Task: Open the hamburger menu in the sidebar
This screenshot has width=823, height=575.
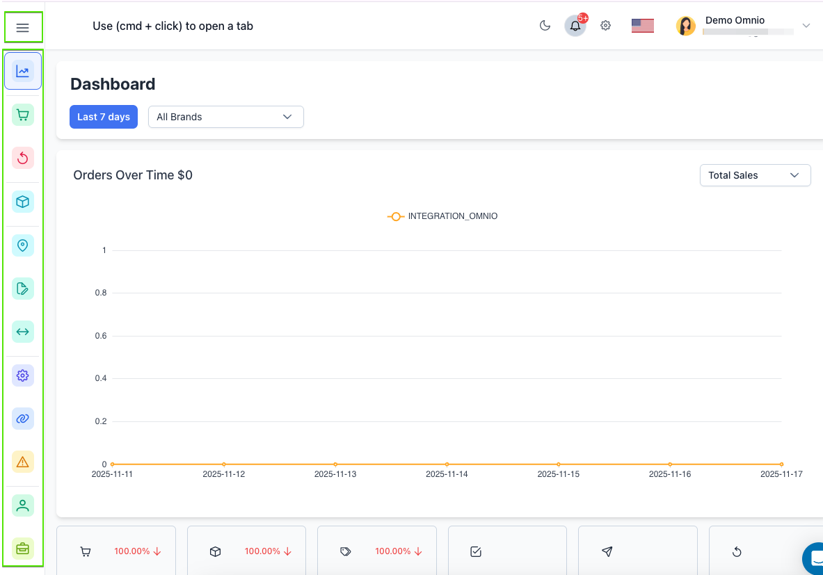Action: click(23, 28)
